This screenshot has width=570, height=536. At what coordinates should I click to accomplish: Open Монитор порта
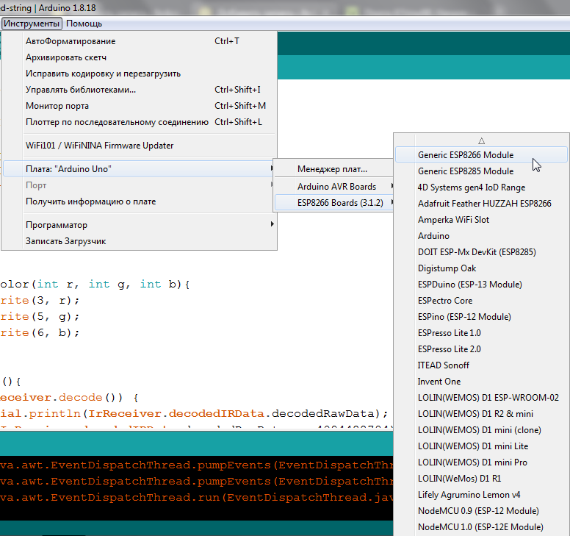pos(140,106)
